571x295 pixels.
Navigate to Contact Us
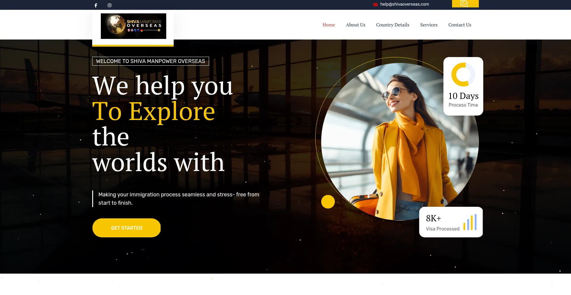[459, 25]
